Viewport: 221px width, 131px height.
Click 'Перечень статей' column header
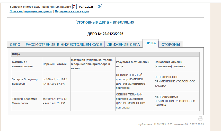pos(55,64)
